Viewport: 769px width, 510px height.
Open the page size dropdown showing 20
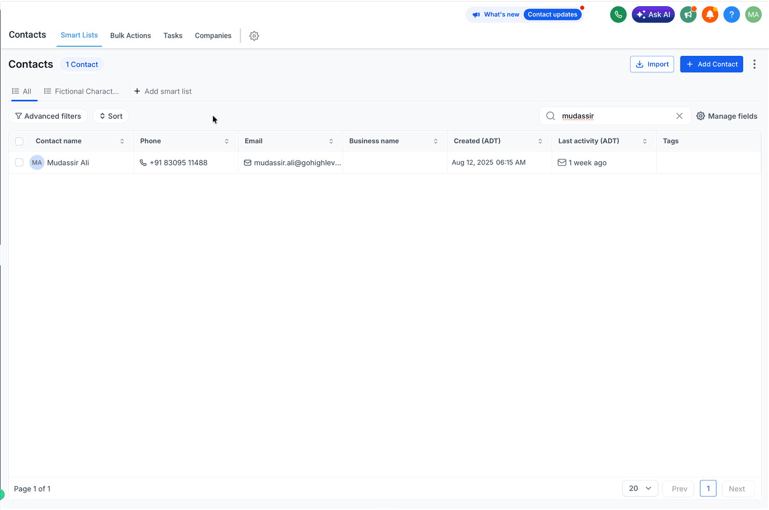(x=640, y=488)
